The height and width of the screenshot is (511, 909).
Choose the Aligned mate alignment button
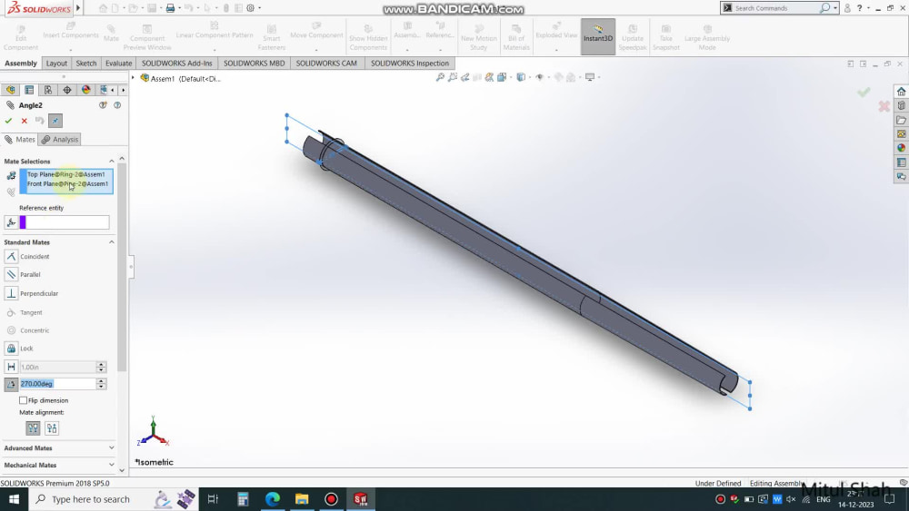pos(33,428)
